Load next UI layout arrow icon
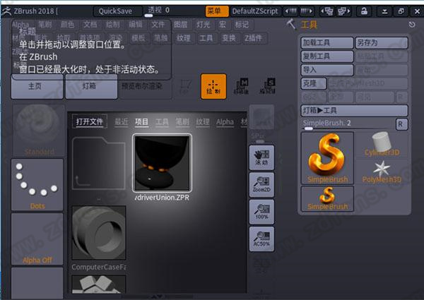Screen dimensions: 424x300 pyautogui.click(x=307, y=11)
